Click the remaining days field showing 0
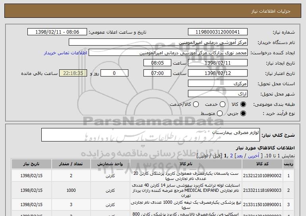This screenshot has width=306, height=216. pyautogui.click(x=114, y=73)
